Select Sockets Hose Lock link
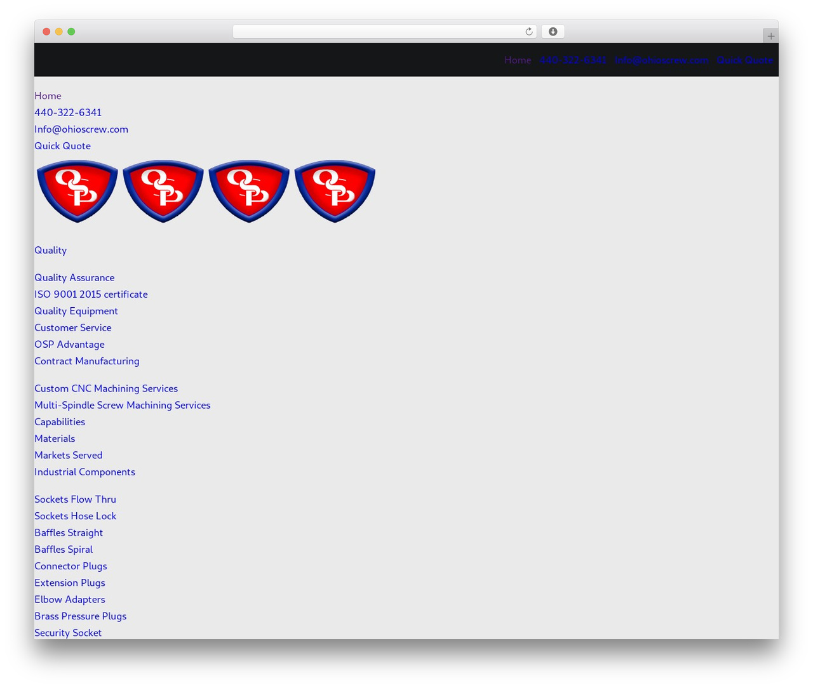Screen dimensions: 813x688 pos(75,516)
